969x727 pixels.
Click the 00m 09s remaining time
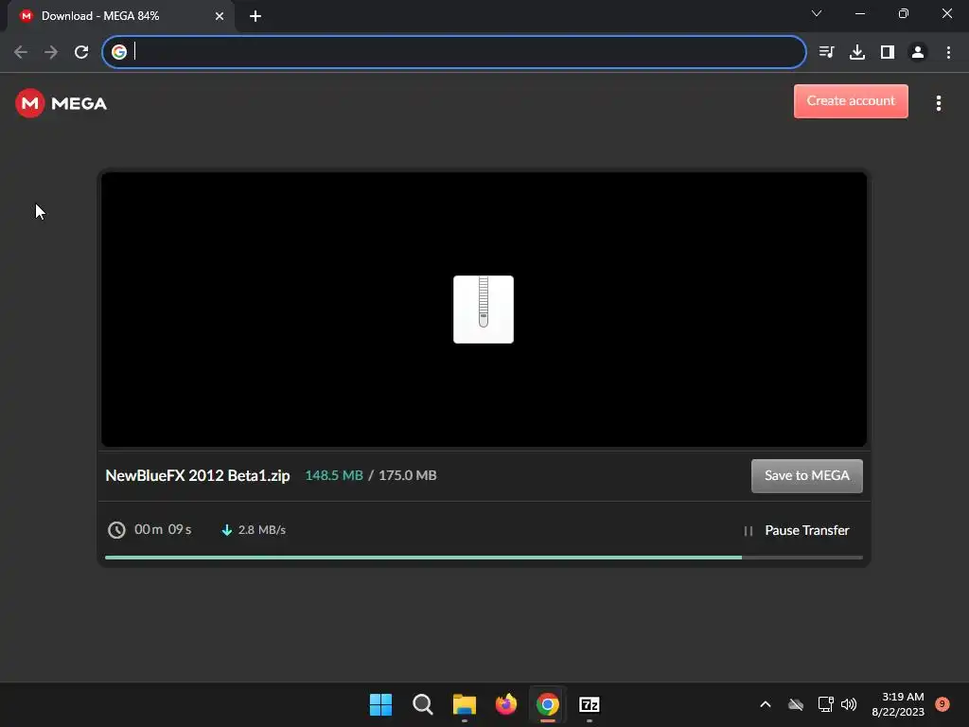click(163, 530)
